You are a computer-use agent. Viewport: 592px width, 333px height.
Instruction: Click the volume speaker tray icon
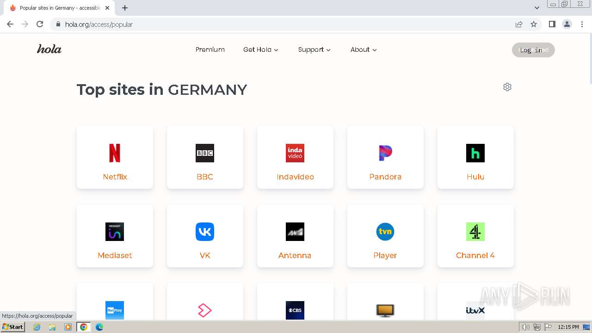(526, 327)
